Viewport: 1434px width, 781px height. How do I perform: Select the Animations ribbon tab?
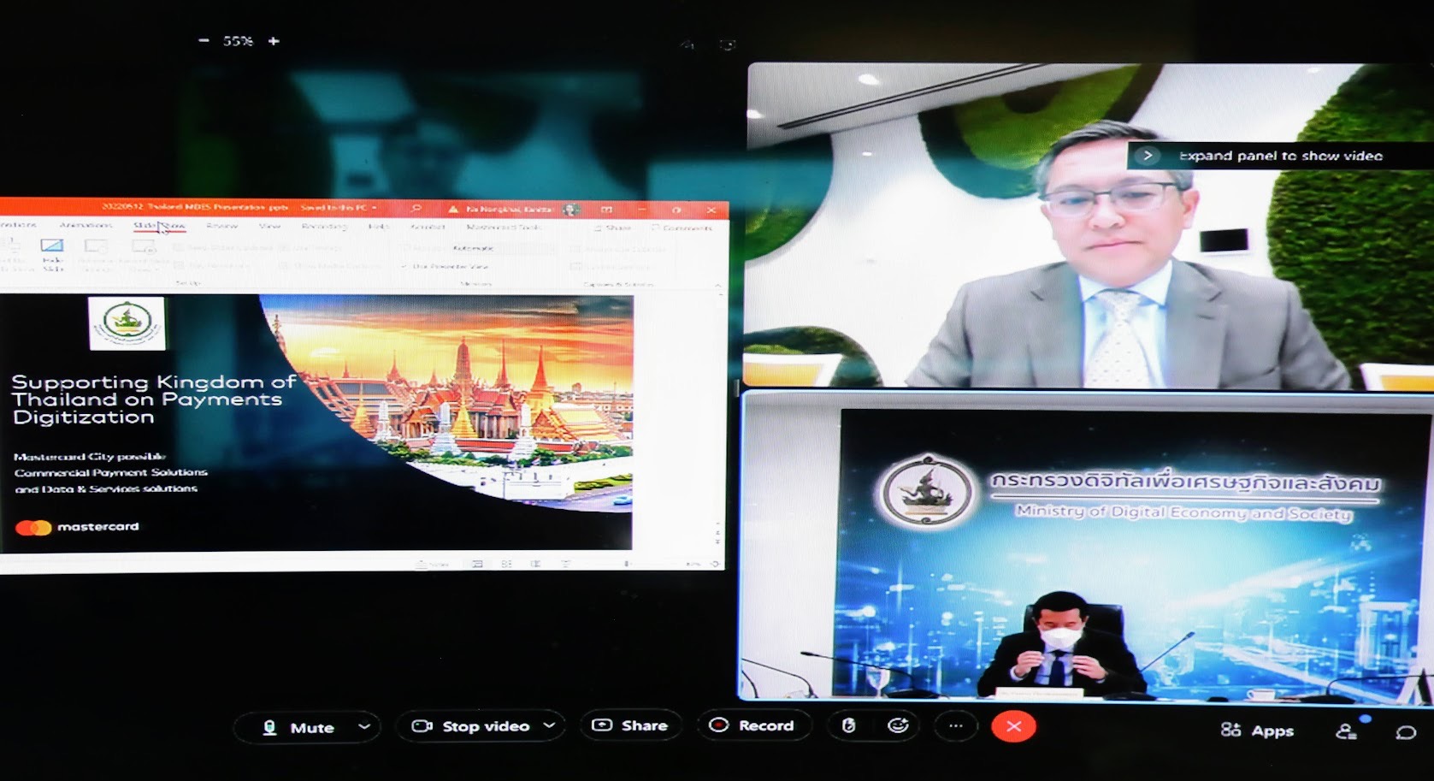click(86, 225)
